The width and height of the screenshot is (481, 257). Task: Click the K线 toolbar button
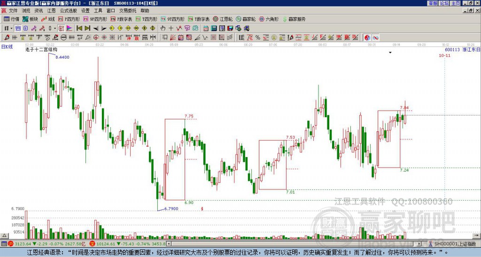click(47, 19)
